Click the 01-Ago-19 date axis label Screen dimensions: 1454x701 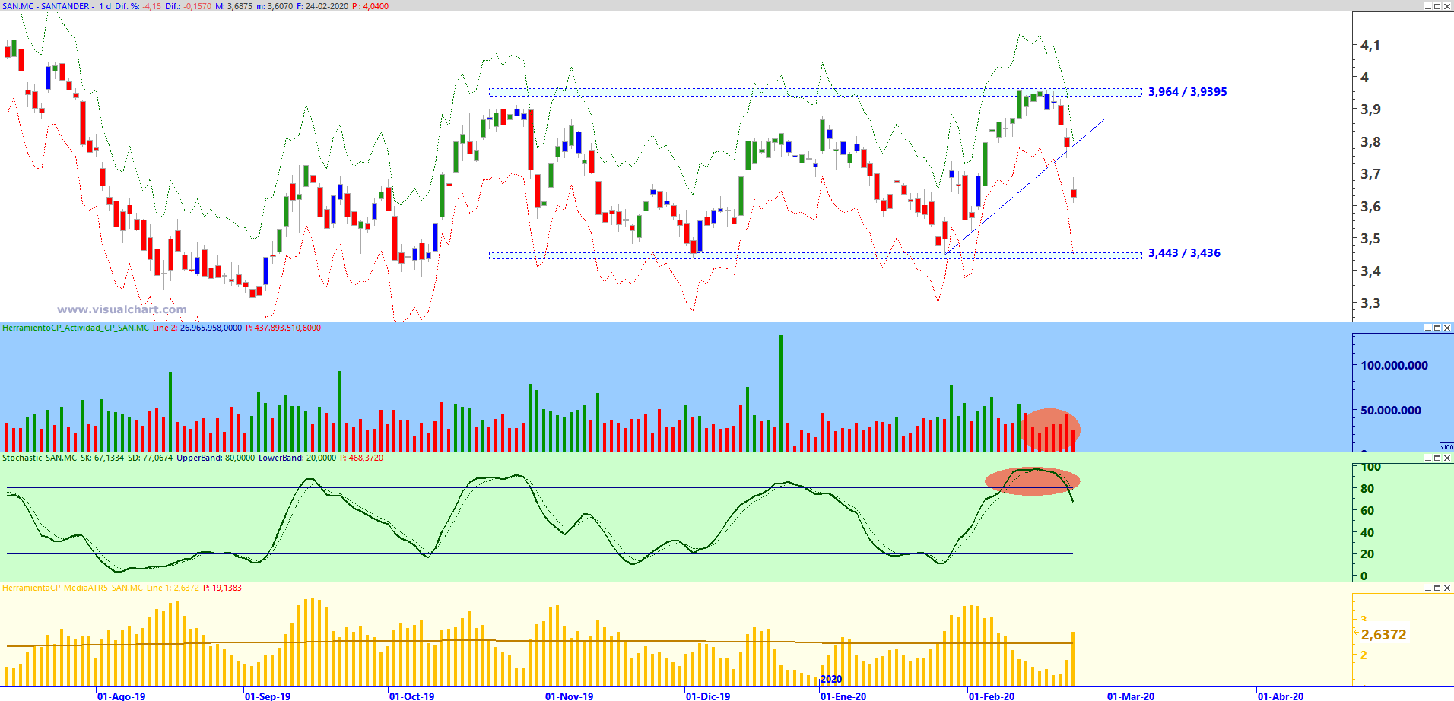[x=122, y=696]
